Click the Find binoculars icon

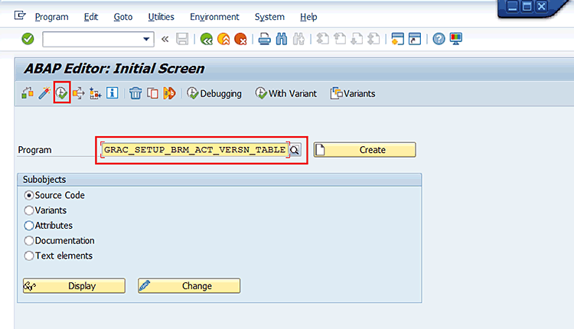click(x=282, y=39)
